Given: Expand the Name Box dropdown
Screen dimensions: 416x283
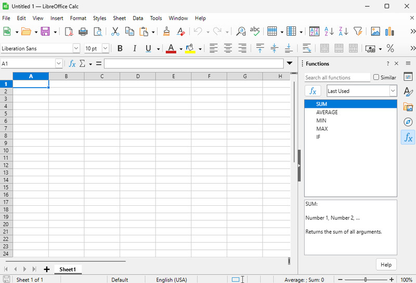Looking at the screenshot, I should pos(59,63).
